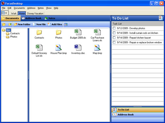Switch to the Disney Vacation tab

[35, 13]
